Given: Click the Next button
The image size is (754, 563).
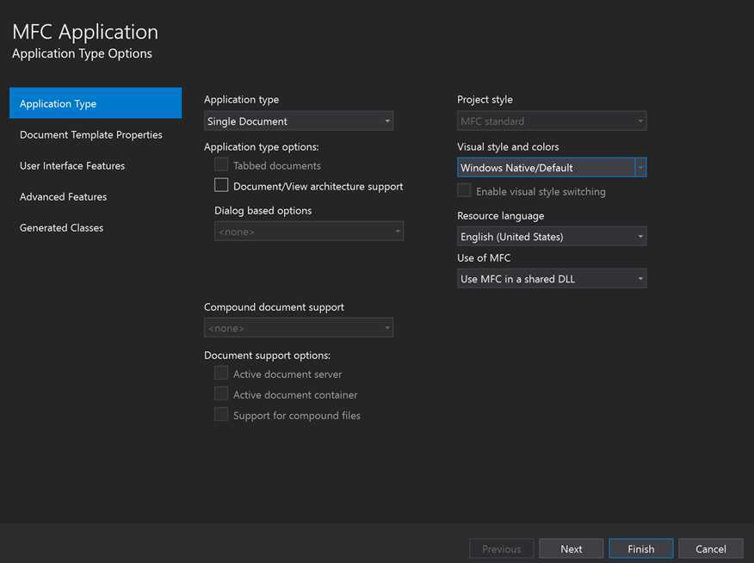Looking at the screenshot, I should pos(572,548).
